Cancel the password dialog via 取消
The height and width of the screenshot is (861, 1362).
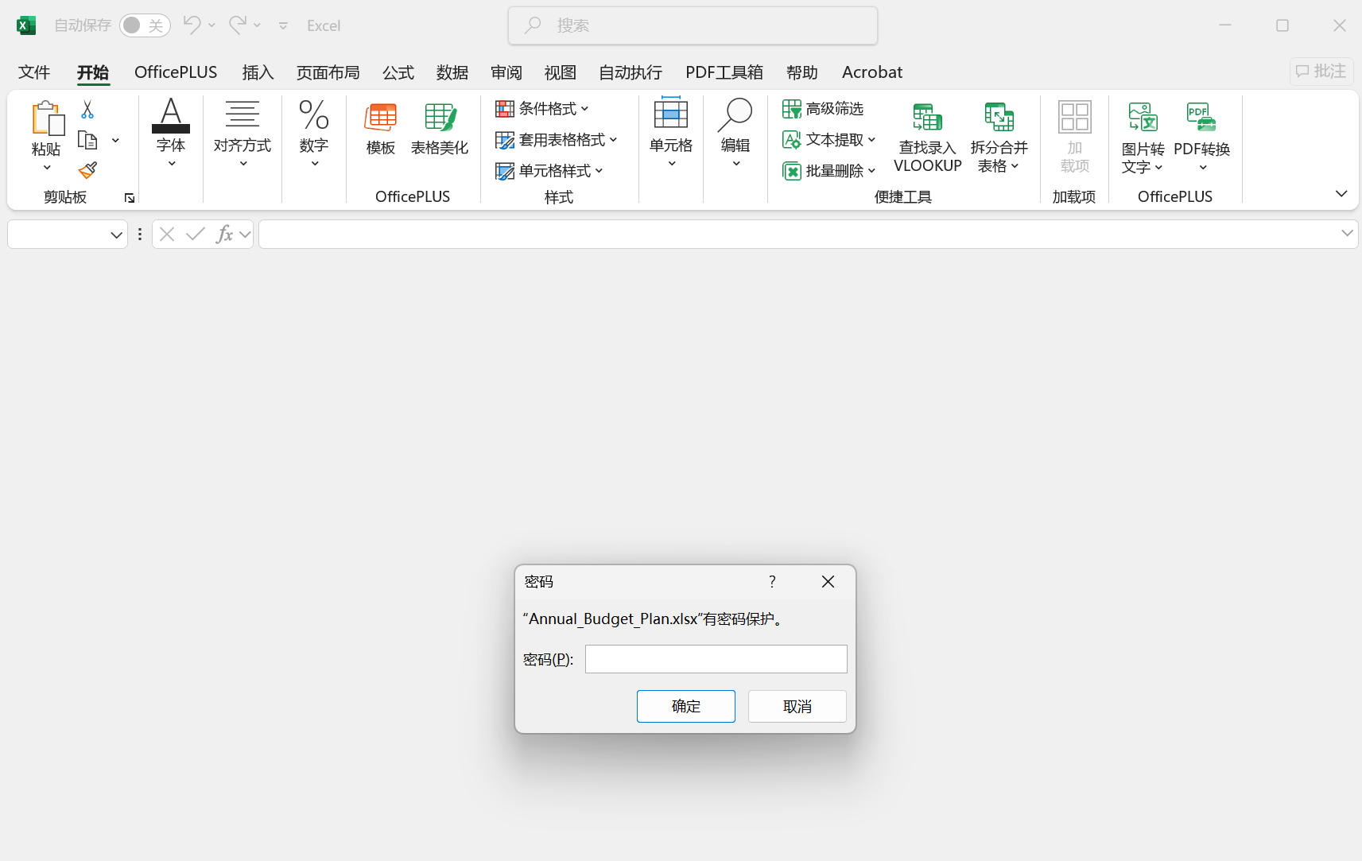[x=797, y=706]
